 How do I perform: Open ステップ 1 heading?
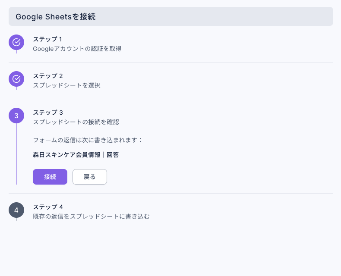[47, 39]
